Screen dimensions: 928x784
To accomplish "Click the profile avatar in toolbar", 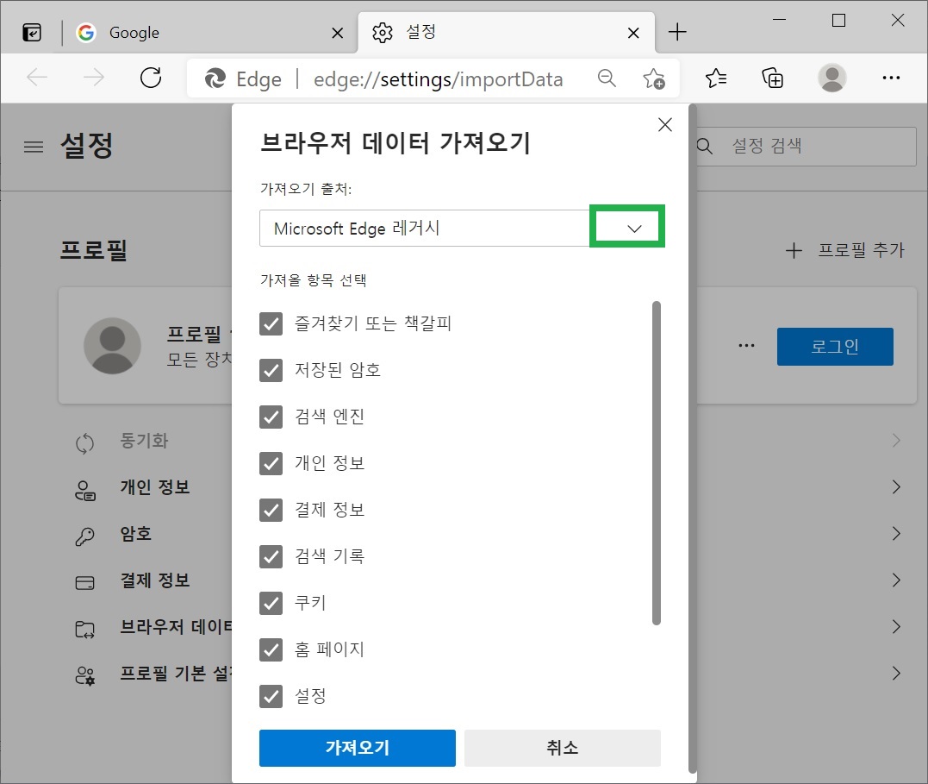I will coord(832,78).
